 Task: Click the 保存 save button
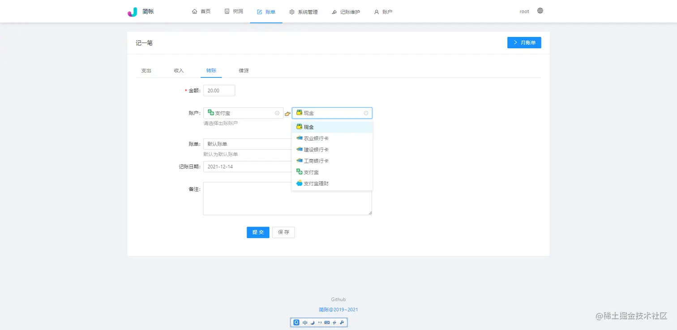tap(283, 232)
